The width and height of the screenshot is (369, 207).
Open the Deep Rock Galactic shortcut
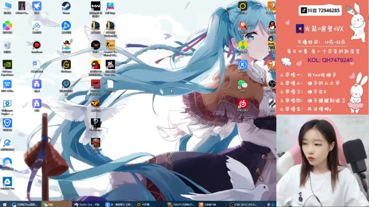95,143
